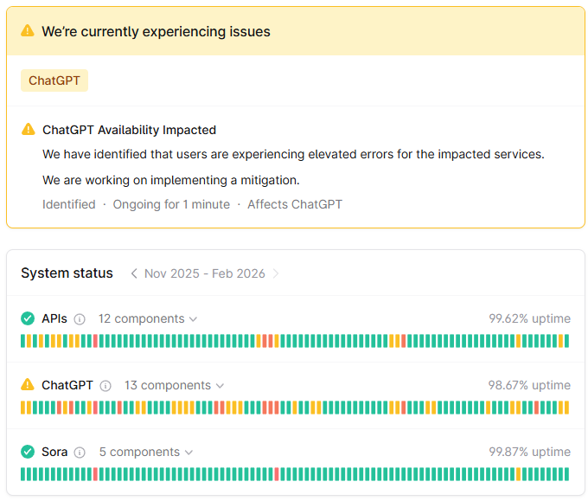Expand the ChatGPT 13 components list
Screen dimensions: 588x501
click(x=175, y=385)
